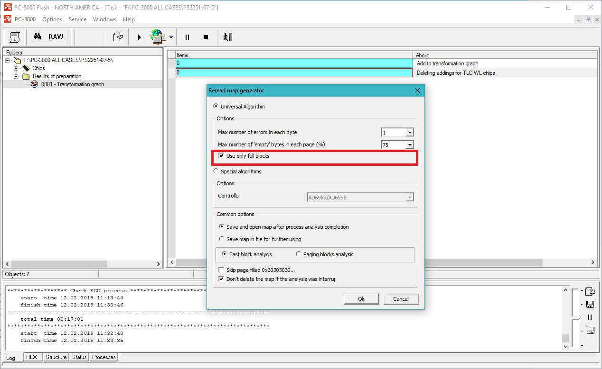The height and width of the screenshot is (369, 602).
Task: Click the scroll info icon in toolbar
Action: pyautogui.click(x=15, y=37)
